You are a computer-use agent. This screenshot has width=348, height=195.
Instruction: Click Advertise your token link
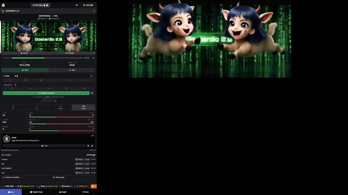(10, 150)
